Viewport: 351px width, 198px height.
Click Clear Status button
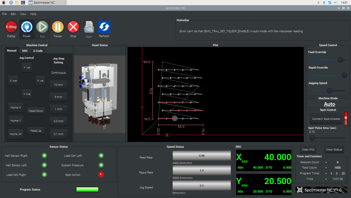click(x=334, y=150)
